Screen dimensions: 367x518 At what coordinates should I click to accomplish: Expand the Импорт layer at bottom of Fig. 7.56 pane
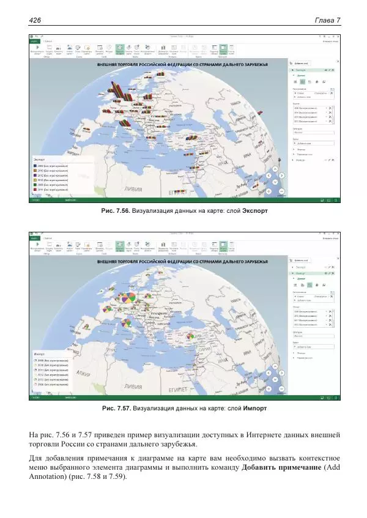point(294,160)
